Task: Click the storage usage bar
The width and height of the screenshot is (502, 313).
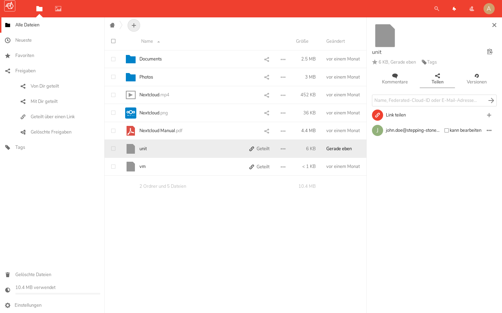Action: coord(58,294)
